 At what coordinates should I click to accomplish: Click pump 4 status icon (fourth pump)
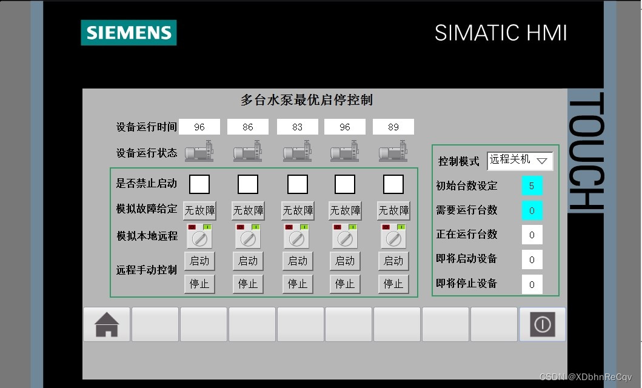point(345,151)
